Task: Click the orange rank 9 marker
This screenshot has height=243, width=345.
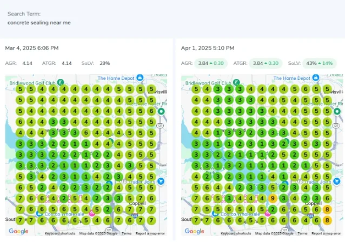Action: pyautogui.click(x=273, y=199)
